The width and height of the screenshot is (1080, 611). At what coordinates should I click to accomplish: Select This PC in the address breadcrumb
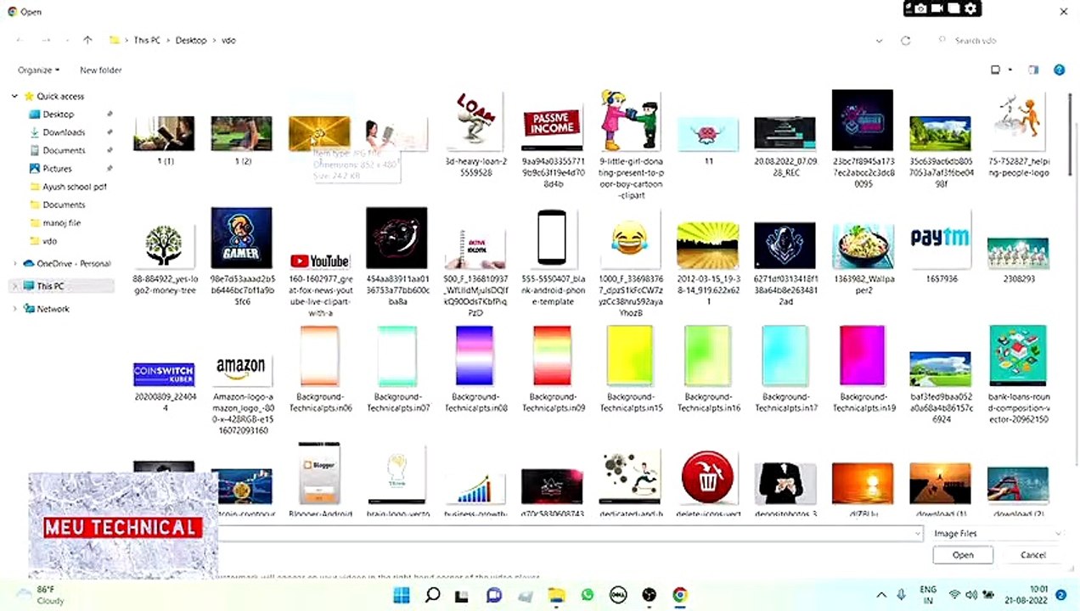coord(146,40)
